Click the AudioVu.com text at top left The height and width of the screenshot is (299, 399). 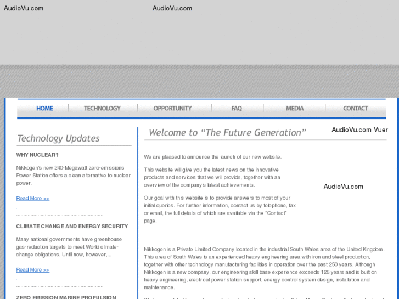[24, 8]
